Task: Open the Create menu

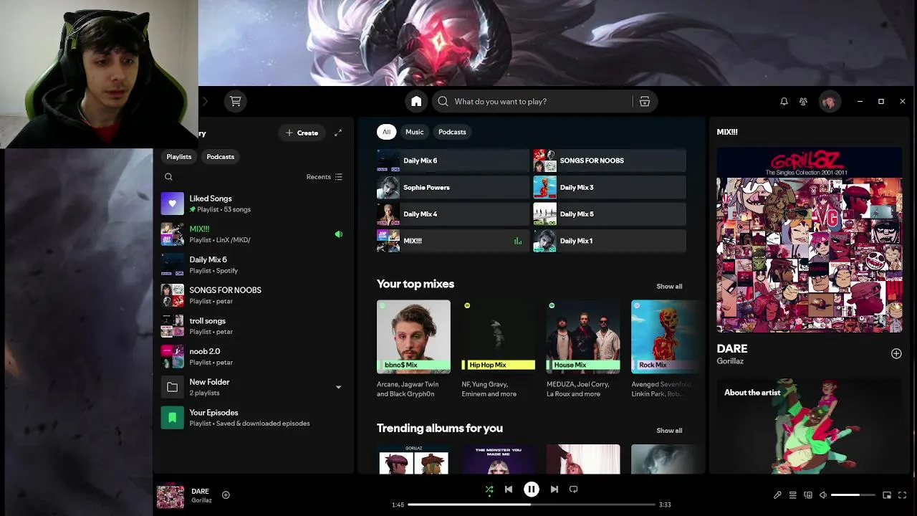Action: (302, 133)
